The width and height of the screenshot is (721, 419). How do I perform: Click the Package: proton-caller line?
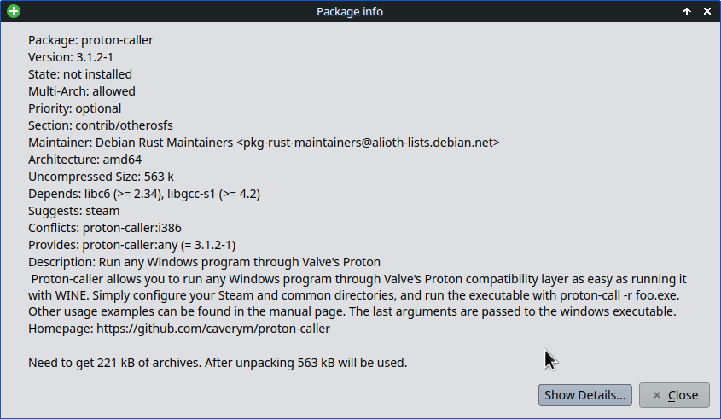pyautogui.click(x=90, y=40)
